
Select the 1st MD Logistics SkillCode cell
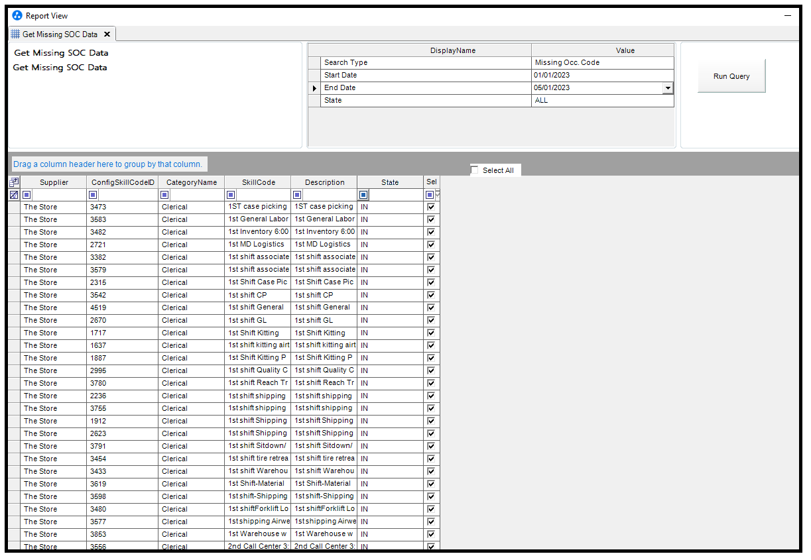[257, 245]
